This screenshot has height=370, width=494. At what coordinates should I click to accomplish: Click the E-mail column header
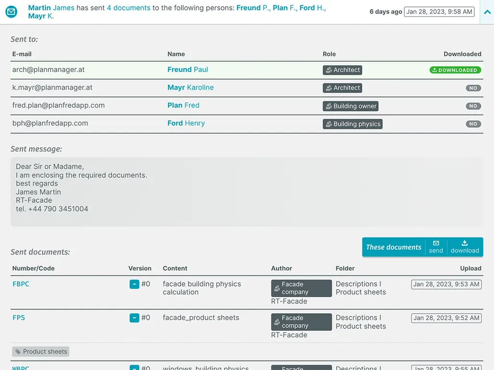(22, 54)
